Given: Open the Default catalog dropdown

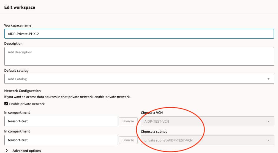Looking at the screenshot, I should pos(139,79).
